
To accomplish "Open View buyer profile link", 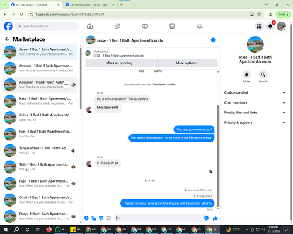I will (x=164, y=84).
